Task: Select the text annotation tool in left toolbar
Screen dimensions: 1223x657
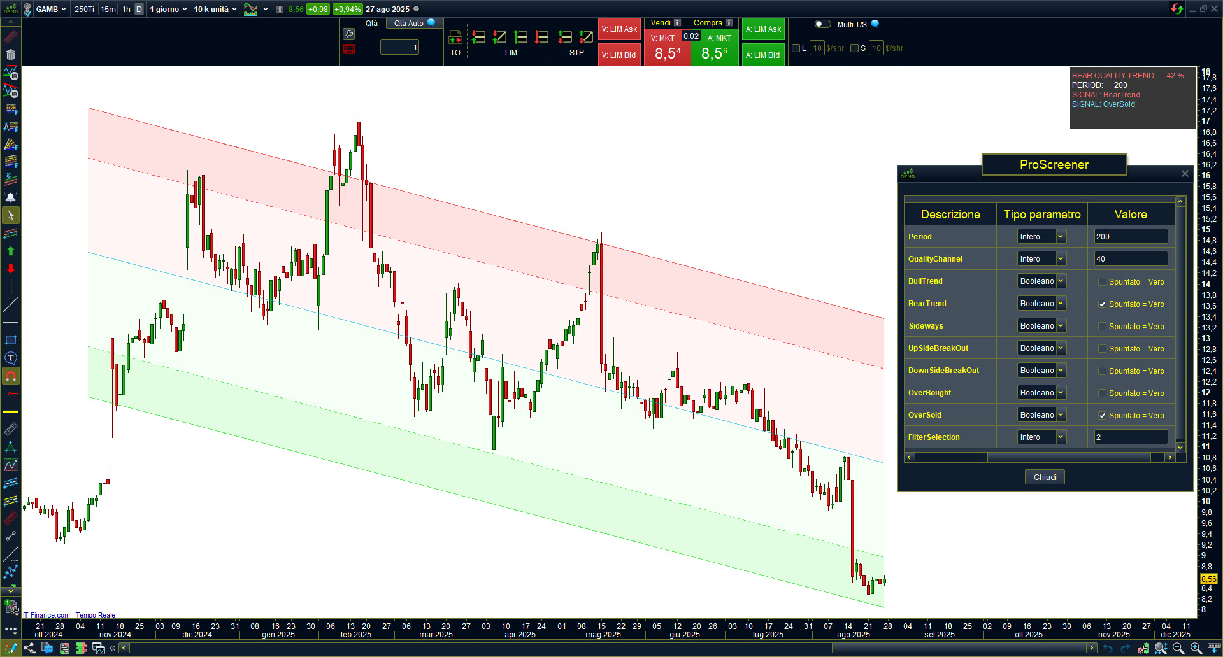Action: (11, 358)
